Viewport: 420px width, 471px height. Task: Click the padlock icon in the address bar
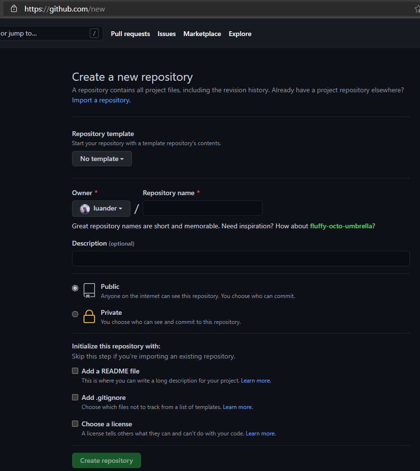(13, 9)
